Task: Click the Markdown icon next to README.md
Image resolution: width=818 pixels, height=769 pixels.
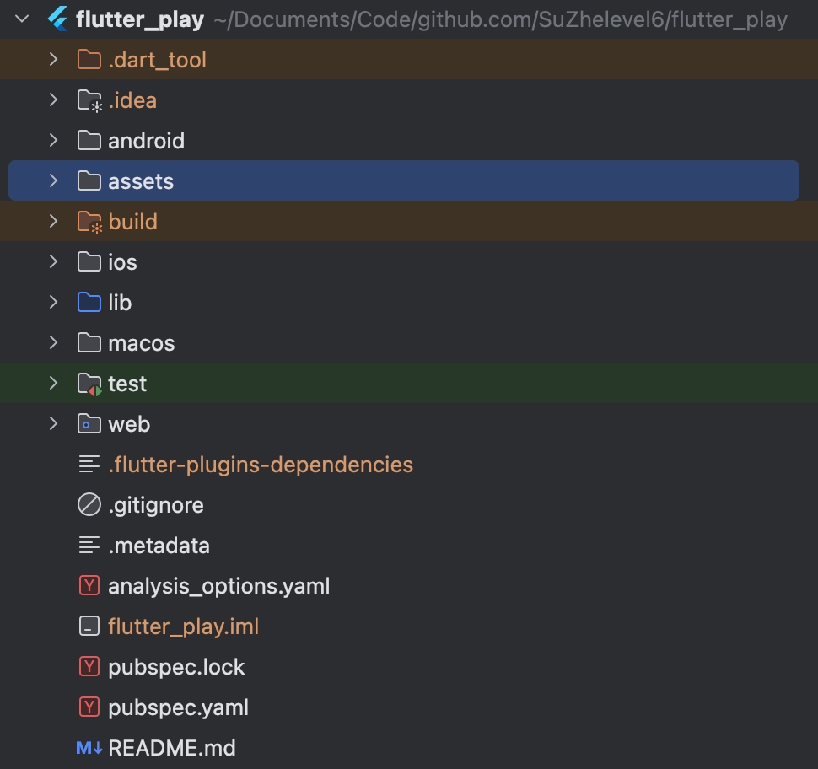Action: click(89, 748)
